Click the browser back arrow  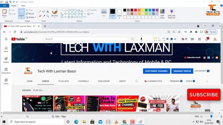pos(5,32)
